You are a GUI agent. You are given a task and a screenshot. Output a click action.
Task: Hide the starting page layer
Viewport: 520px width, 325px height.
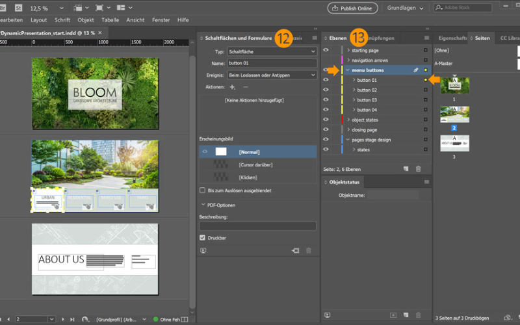click(326, 50)
